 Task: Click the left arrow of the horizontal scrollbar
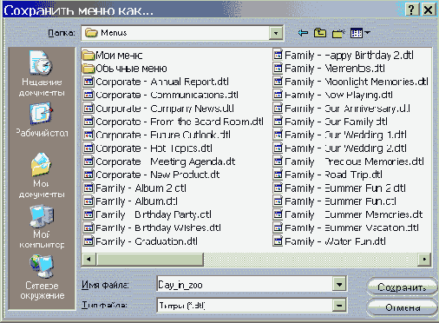coord(88,259)
